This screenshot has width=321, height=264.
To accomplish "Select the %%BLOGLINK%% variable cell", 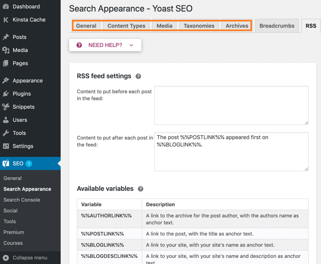I will tap(109, 245).
